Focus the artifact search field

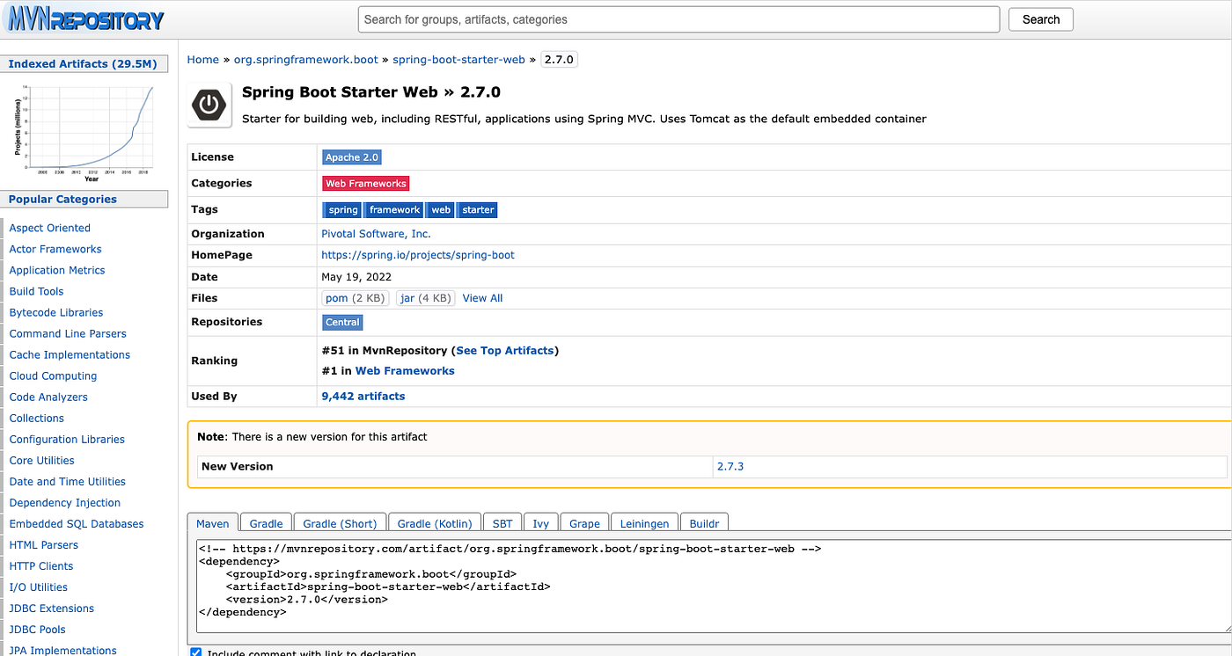pyautogui.click(x=678, y=19)
